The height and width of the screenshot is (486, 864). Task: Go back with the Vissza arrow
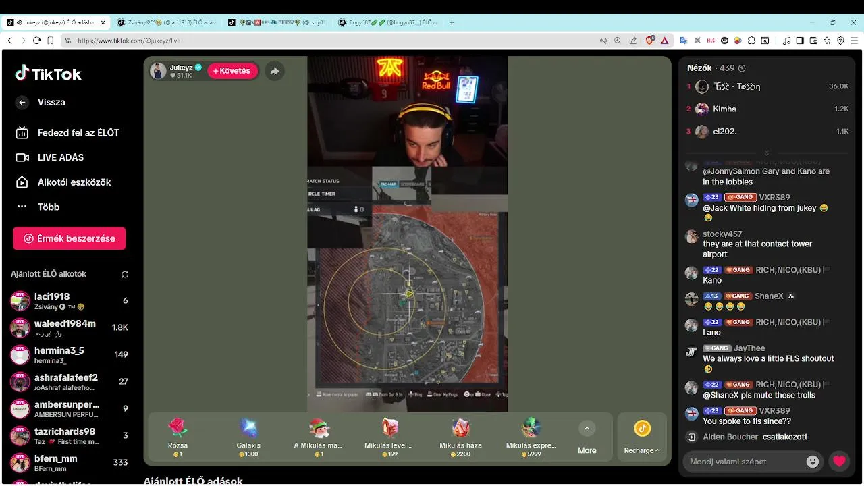[22, 102]
